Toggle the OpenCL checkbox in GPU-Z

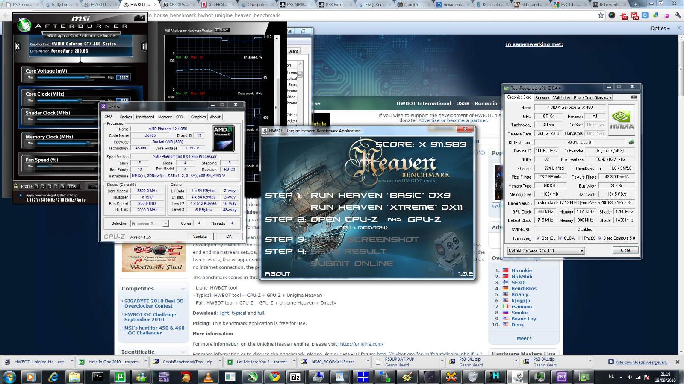point(538,238)
